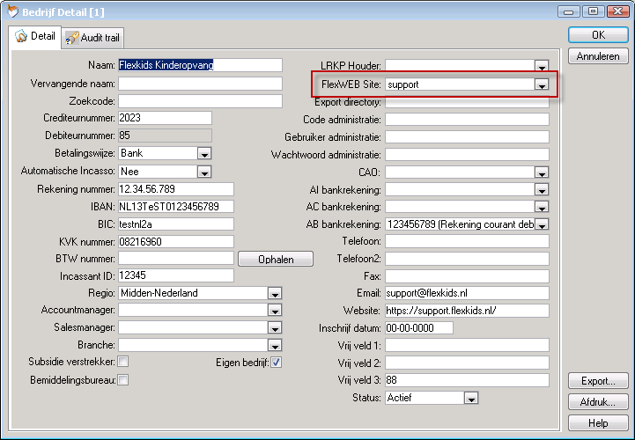Click the Bedrijf Detail title bar icon

[11, 11]
